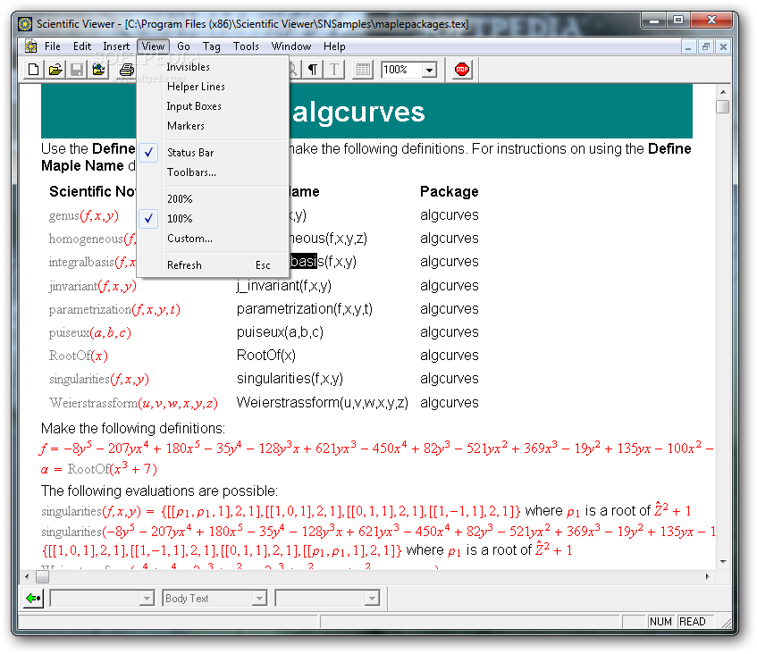Screen dimensions: 757x654
Task: Click the red 'α = RootOf(x³ + 7)' definition
Action: pyautogui.click(x=99, y=468)
